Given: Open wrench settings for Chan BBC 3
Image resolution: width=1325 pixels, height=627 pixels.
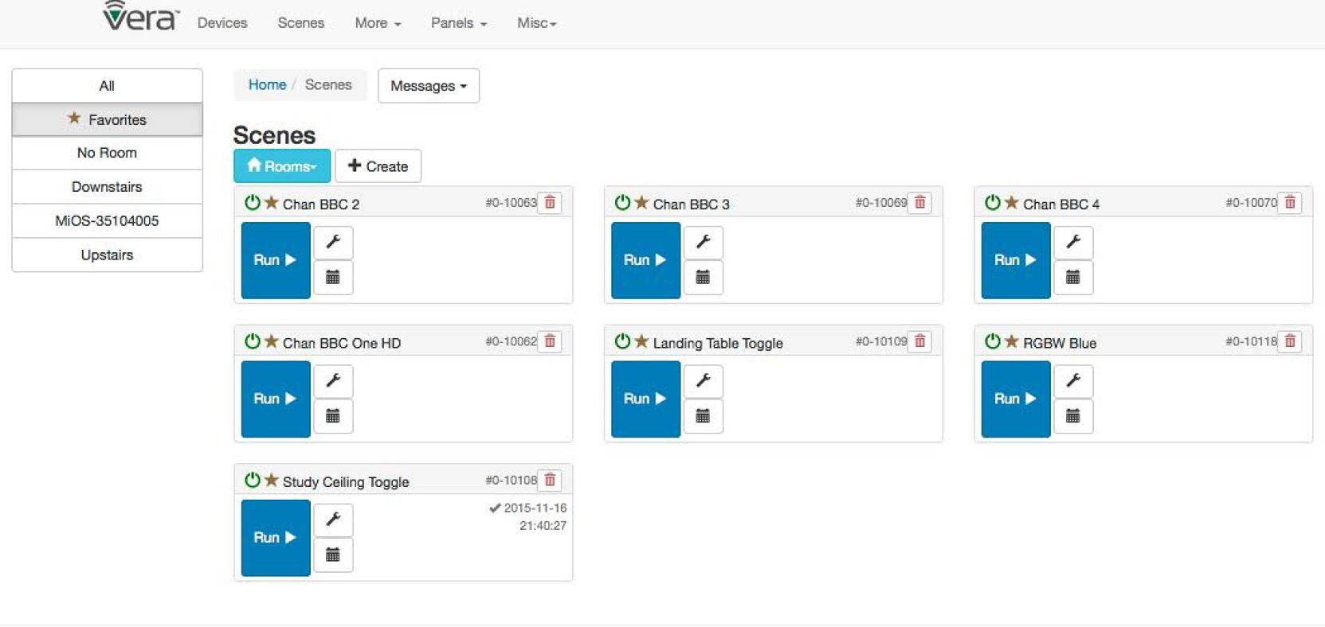Looking at the screenshot, I should coord(703,242).
